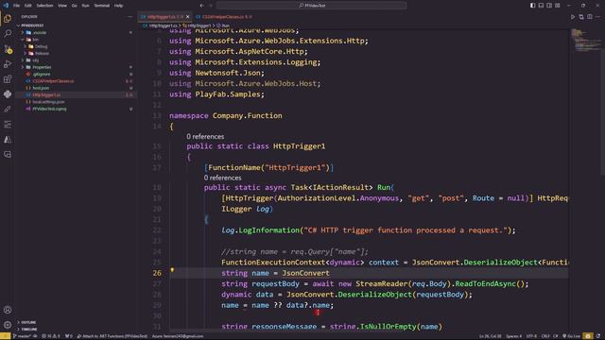Click the UTF-8 encoding in status bar
The width and height of the screenshot is (605, 340).
click(531, 336)
